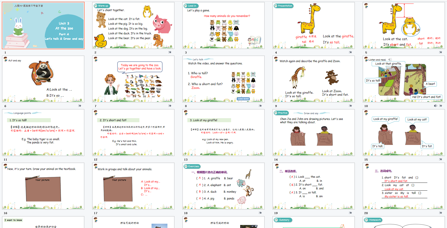The width and height of the screenshot is (447, 228).
Task: Select slide 5 with giraffe and cat
Action: tap(404, 26)
